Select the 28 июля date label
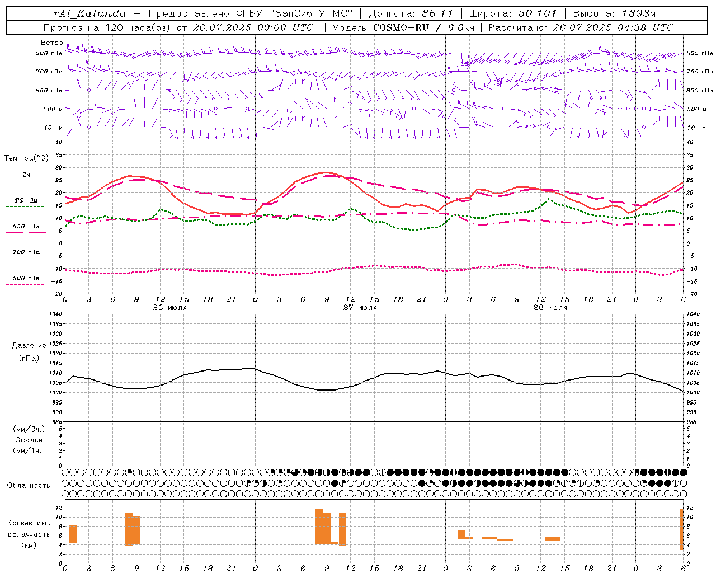716x573 pixels. pyautogui.click(x=550, y=307)
